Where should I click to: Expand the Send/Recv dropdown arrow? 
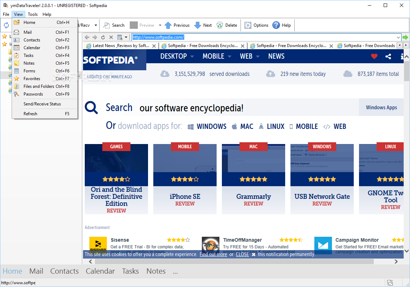(96, 25)
